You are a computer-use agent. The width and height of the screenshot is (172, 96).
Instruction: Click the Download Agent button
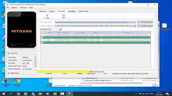[145, 22]
